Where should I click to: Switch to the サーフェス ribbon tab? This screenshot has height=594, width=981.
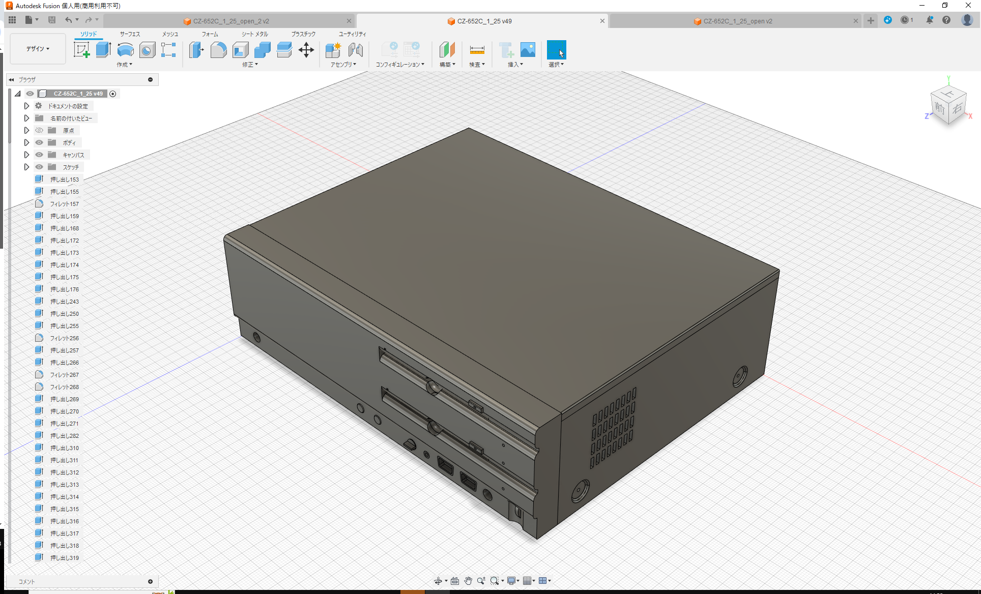click(129, 34)
